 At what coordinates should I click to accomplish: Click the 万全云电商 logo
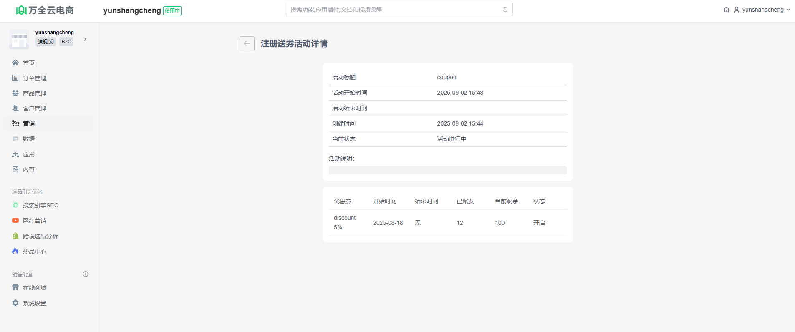pos(45,10)
